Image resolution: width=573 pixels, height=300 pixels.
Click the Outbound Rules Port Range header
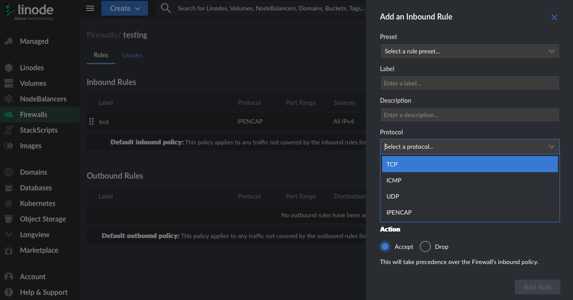[301, 196]
